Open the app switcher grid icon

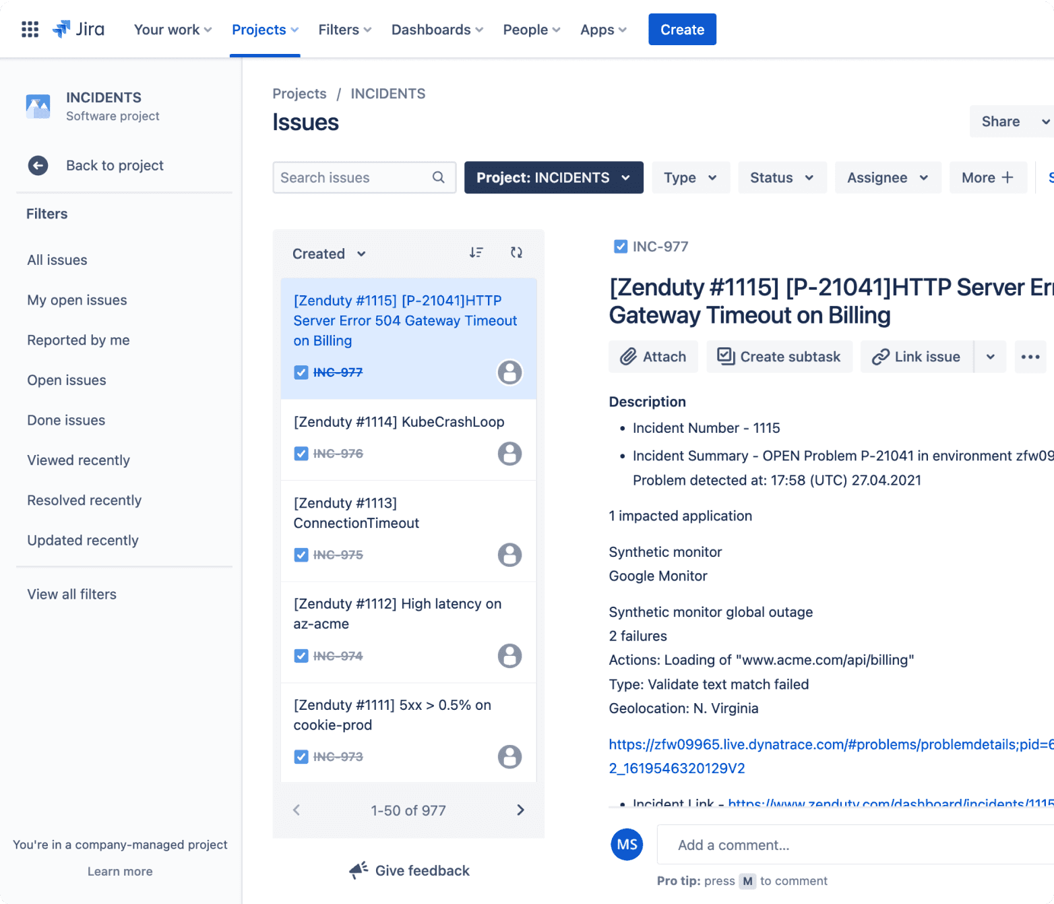click(30, 29)
